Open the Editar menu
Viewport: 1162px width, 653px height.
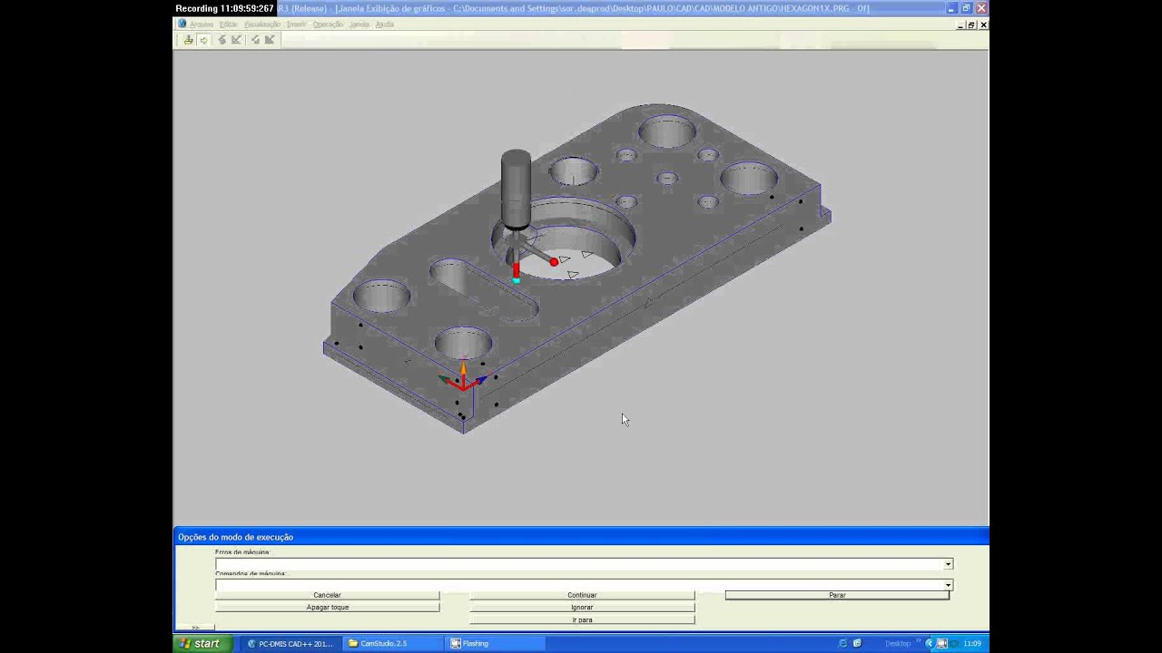228,24
